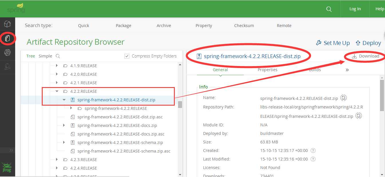Open the Search sidebar icon
The image size is (385, 177).
click(x=7, y=67)
